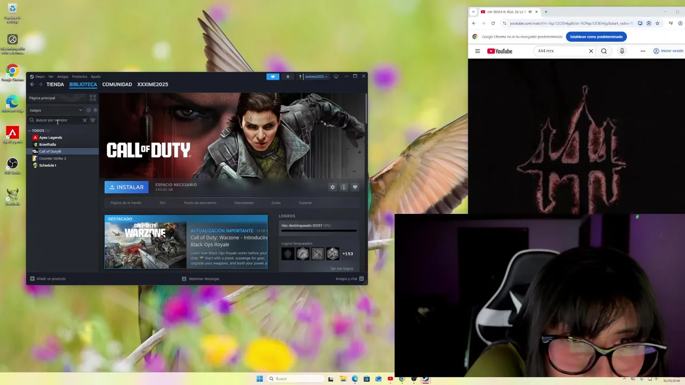The width and height of the screenshot is (685, 385).
Task: Click the first locked achievement icon
Action: click(x=288, y=253)
